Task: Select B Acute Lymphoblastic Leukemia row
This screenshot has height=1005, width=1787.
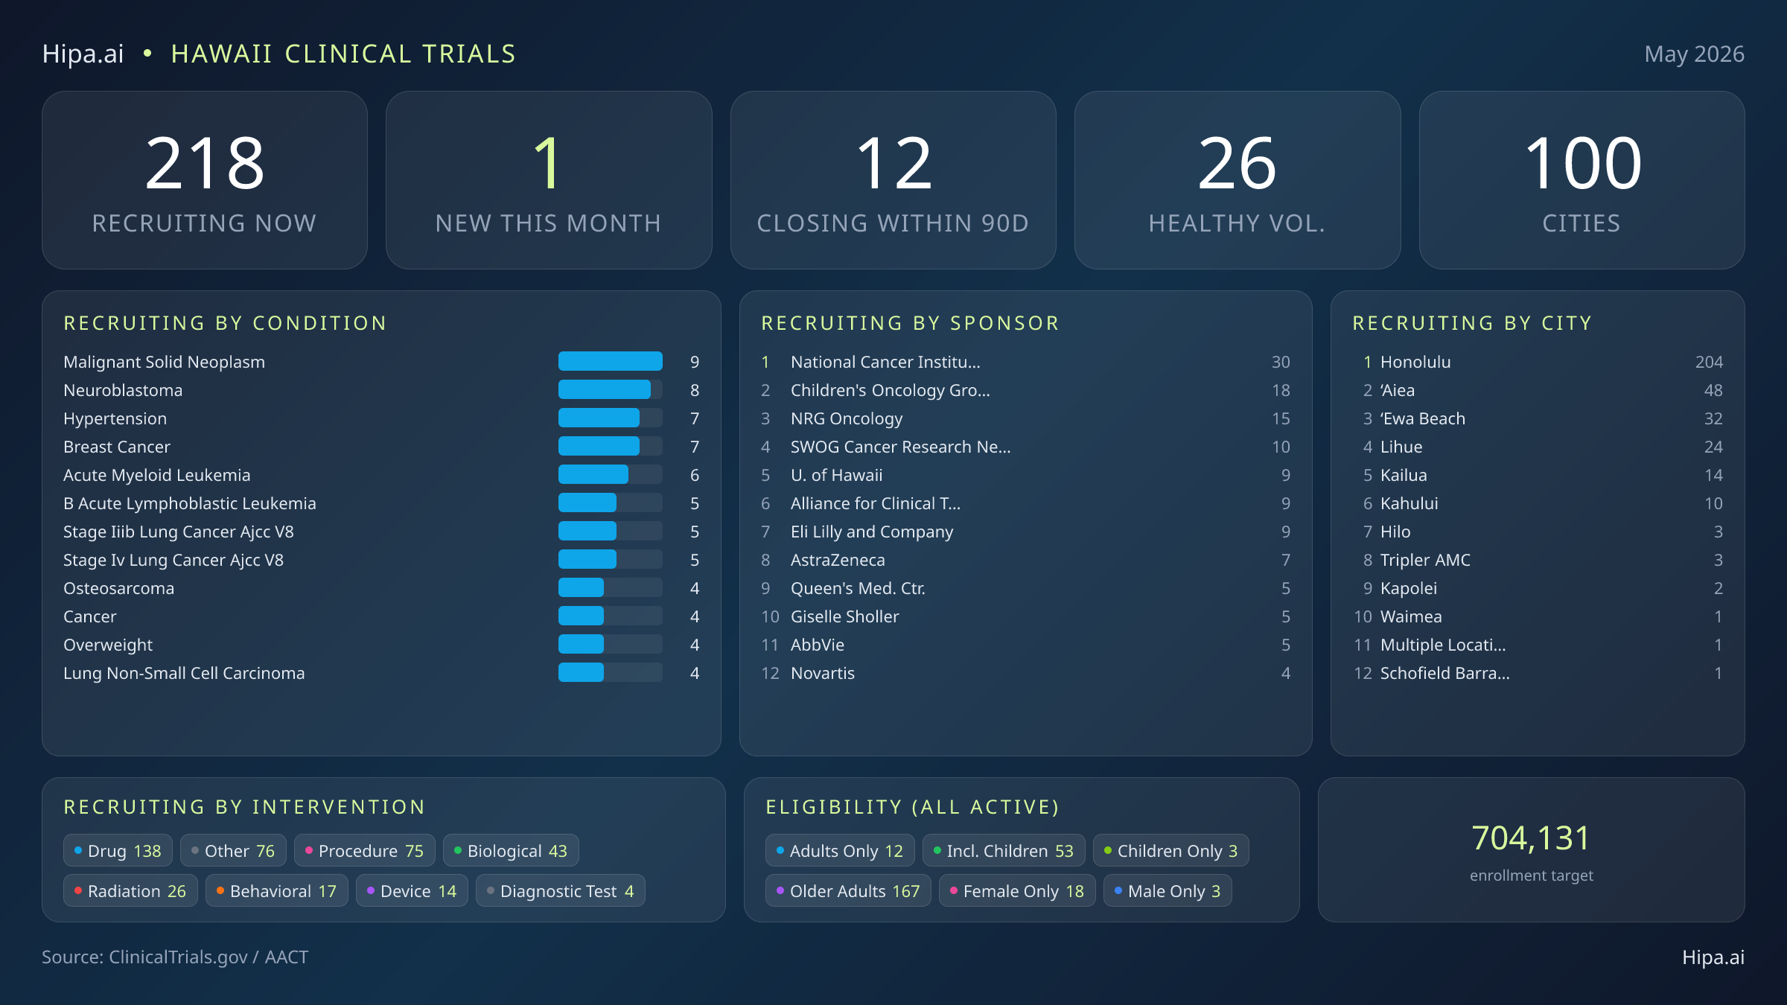Action: (381, 503)
